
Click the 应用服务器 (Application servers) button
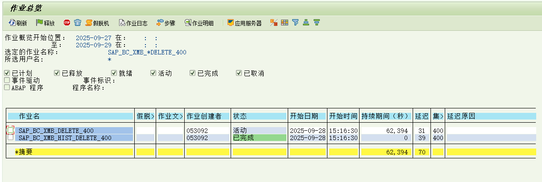click(244, 23)
